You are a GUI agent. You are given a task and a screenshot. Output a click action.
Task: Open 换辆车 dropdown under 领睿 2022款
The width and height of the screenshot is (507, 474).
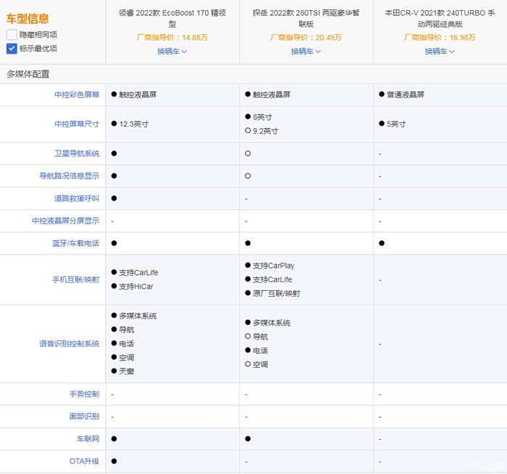coord(172,51)
